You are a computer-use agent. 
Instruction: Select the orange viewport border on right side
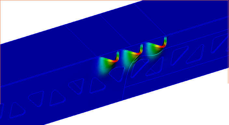(228, 42)
